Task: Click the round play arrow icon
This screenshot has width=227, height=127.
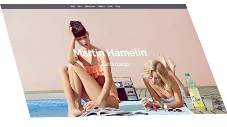Action: (217, 102)
